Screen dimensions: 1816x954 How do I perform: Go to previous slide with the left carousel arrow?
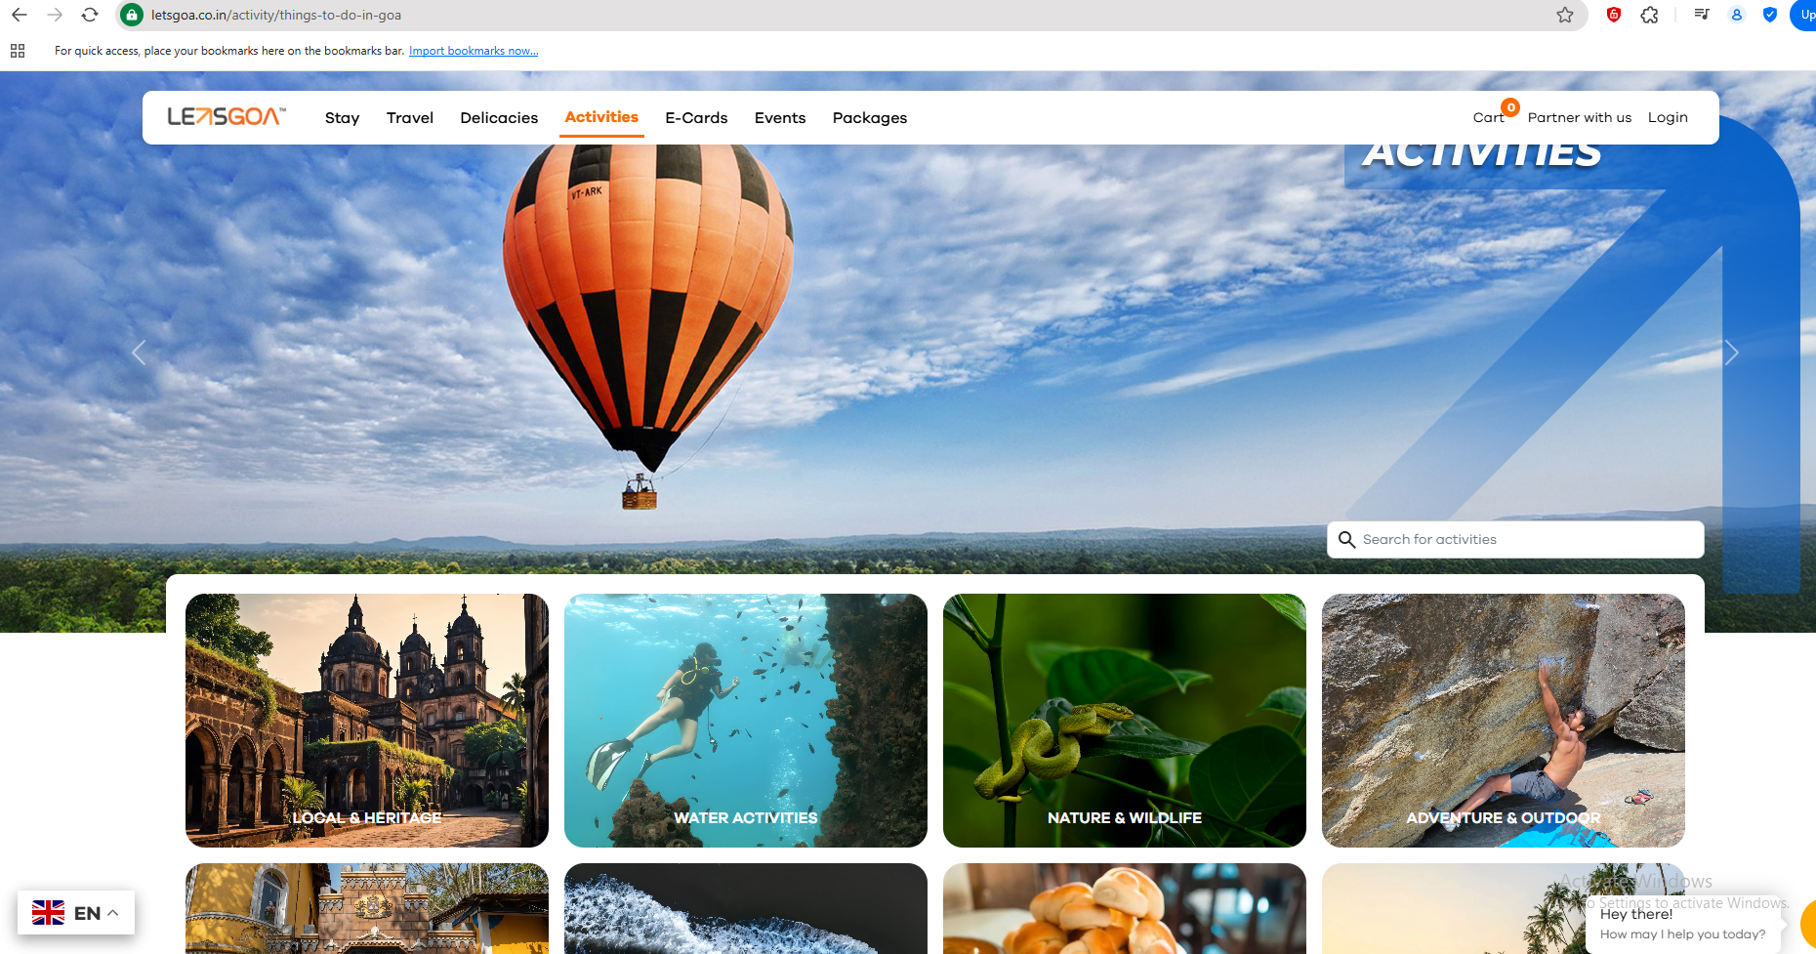tap(139, 353)
